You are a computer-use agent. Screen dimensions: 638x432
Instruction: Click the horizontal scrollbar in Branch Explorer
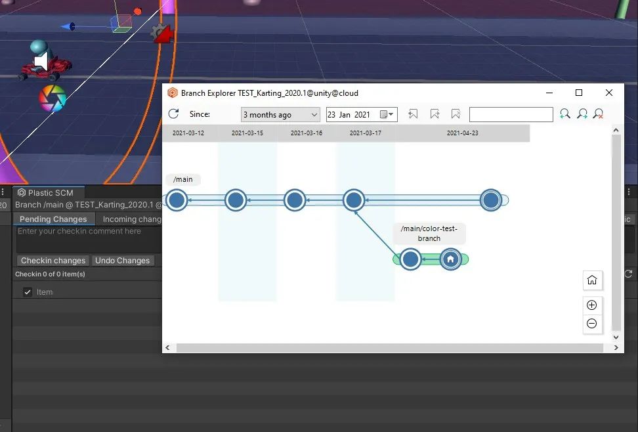click(x=387, y=347)
